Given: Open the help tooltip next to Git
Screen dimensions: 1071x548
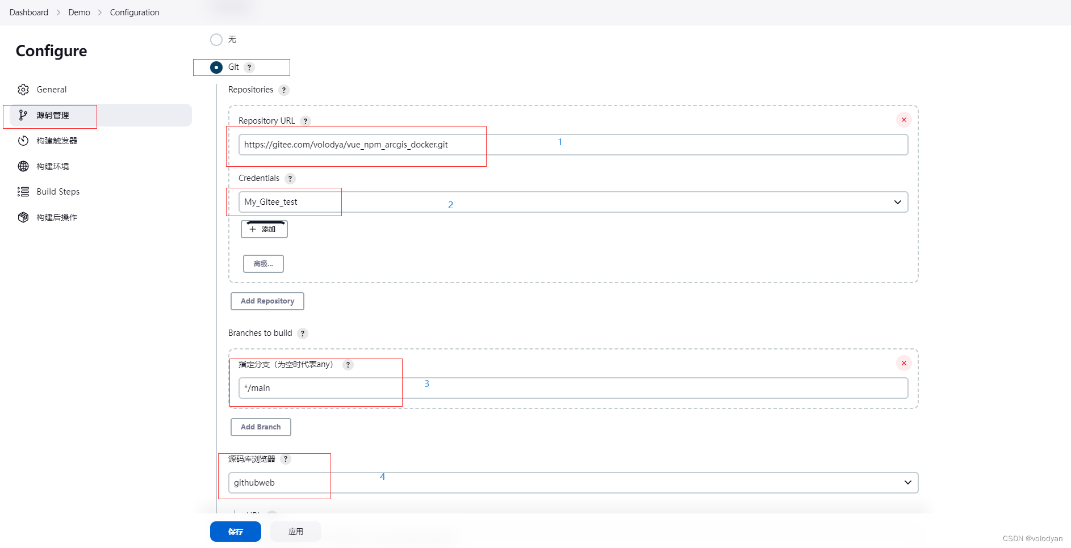Looking at the screenshot, I should (249, 67).
